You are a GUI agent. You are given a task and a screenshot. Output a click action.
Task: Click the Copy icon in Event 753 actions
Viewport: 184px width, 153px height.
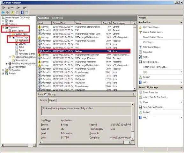140,102
